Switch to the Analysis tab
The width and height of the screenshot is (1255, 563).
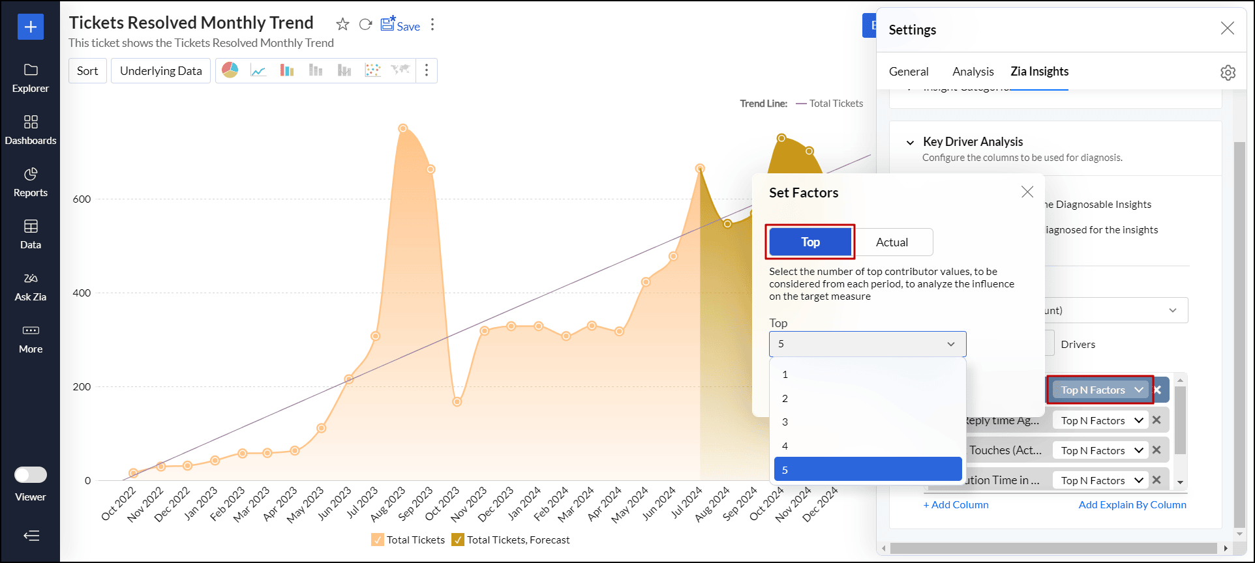point(973,72)
